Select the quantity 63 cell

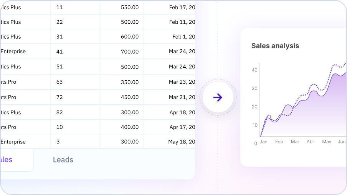point(75,82)
